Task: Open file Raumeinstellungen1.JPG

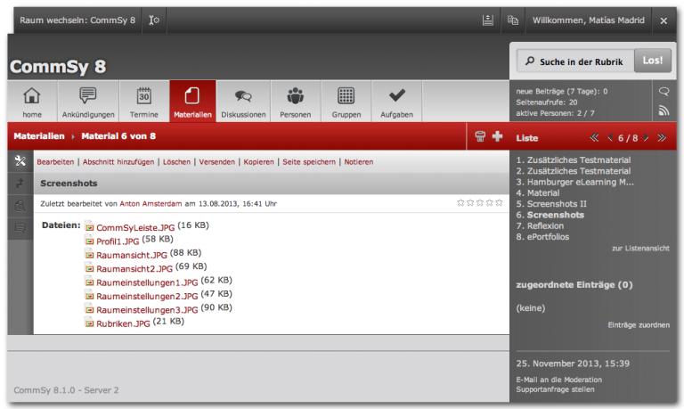Action: point(147,282)
